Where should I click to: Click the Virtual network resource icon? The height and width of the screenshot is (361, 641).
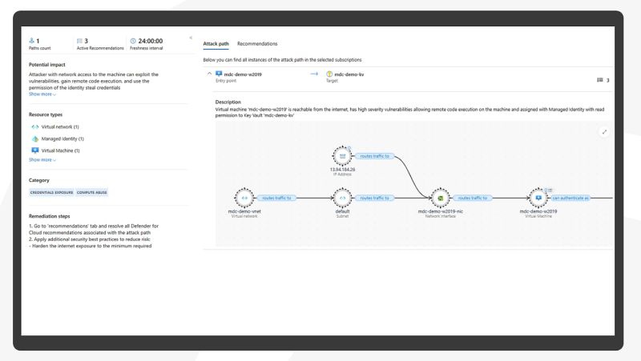click(35, 127)
